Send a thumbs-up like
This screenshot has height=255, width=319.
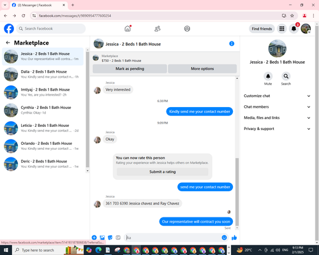(234, 238)
